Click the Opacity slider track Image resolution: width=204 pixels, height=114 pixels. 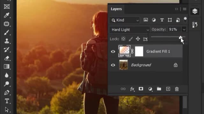[x=168, y=37]
